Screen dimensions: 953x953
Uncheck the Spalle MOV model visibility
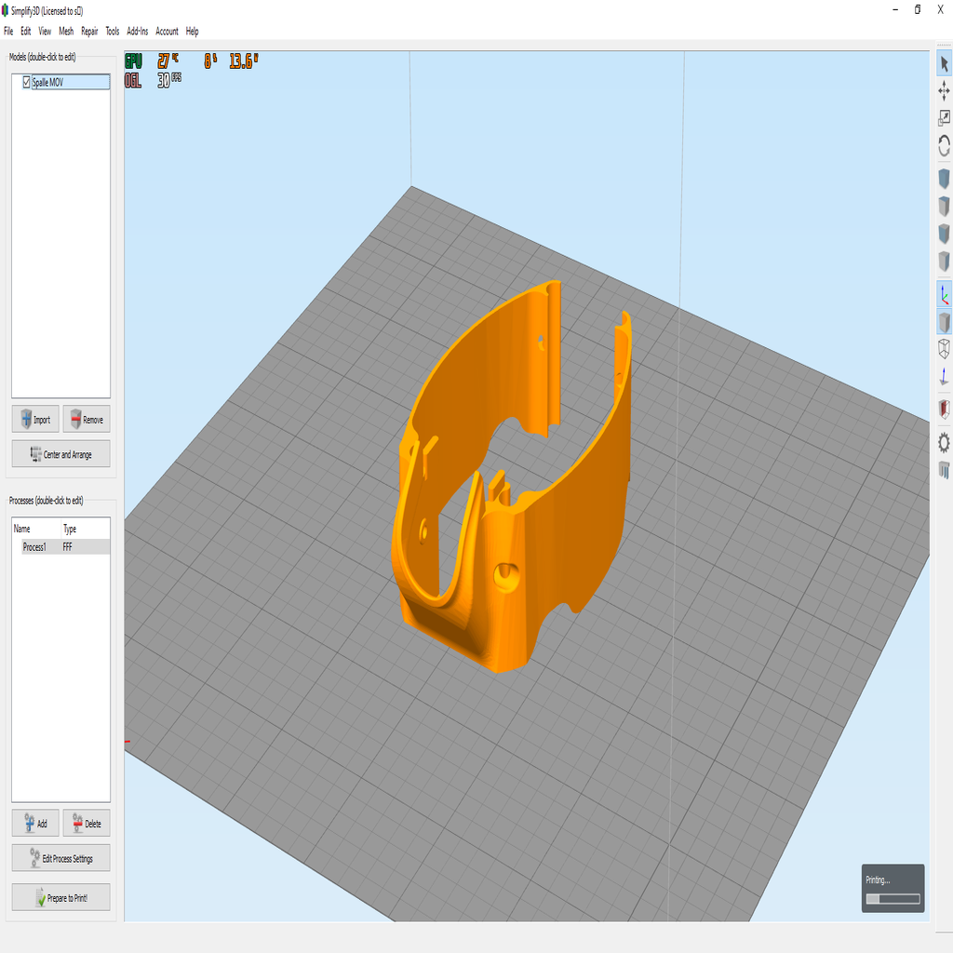pos(25,82)
